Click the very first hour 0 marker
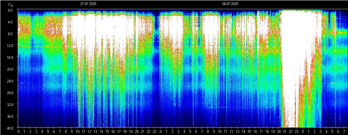Screen dimensions: 348x135 18,131
